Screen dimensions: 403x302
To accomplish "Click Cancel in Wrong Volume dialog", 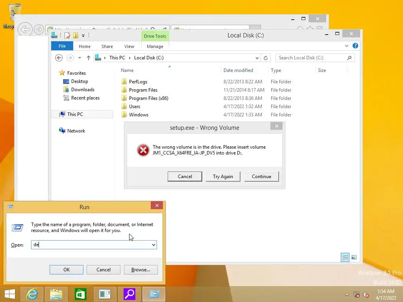I will (x=185, y=177).
